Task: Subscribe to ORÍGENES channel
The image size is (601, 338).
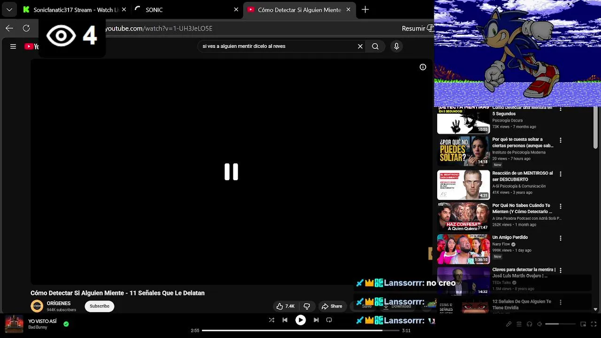Action: 100,306
